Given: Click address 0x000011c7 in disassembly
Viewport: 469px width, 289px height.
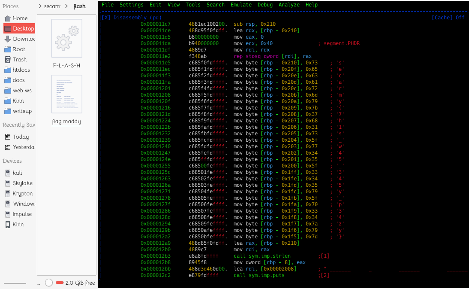Looking at the screenshot, I should 156,24.
